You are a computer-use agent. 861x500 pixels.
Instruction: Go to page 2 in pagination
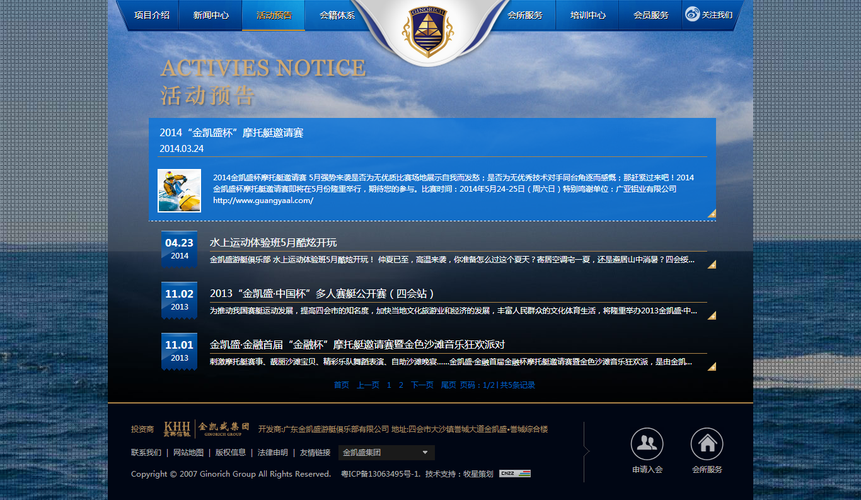pos(400,385)
